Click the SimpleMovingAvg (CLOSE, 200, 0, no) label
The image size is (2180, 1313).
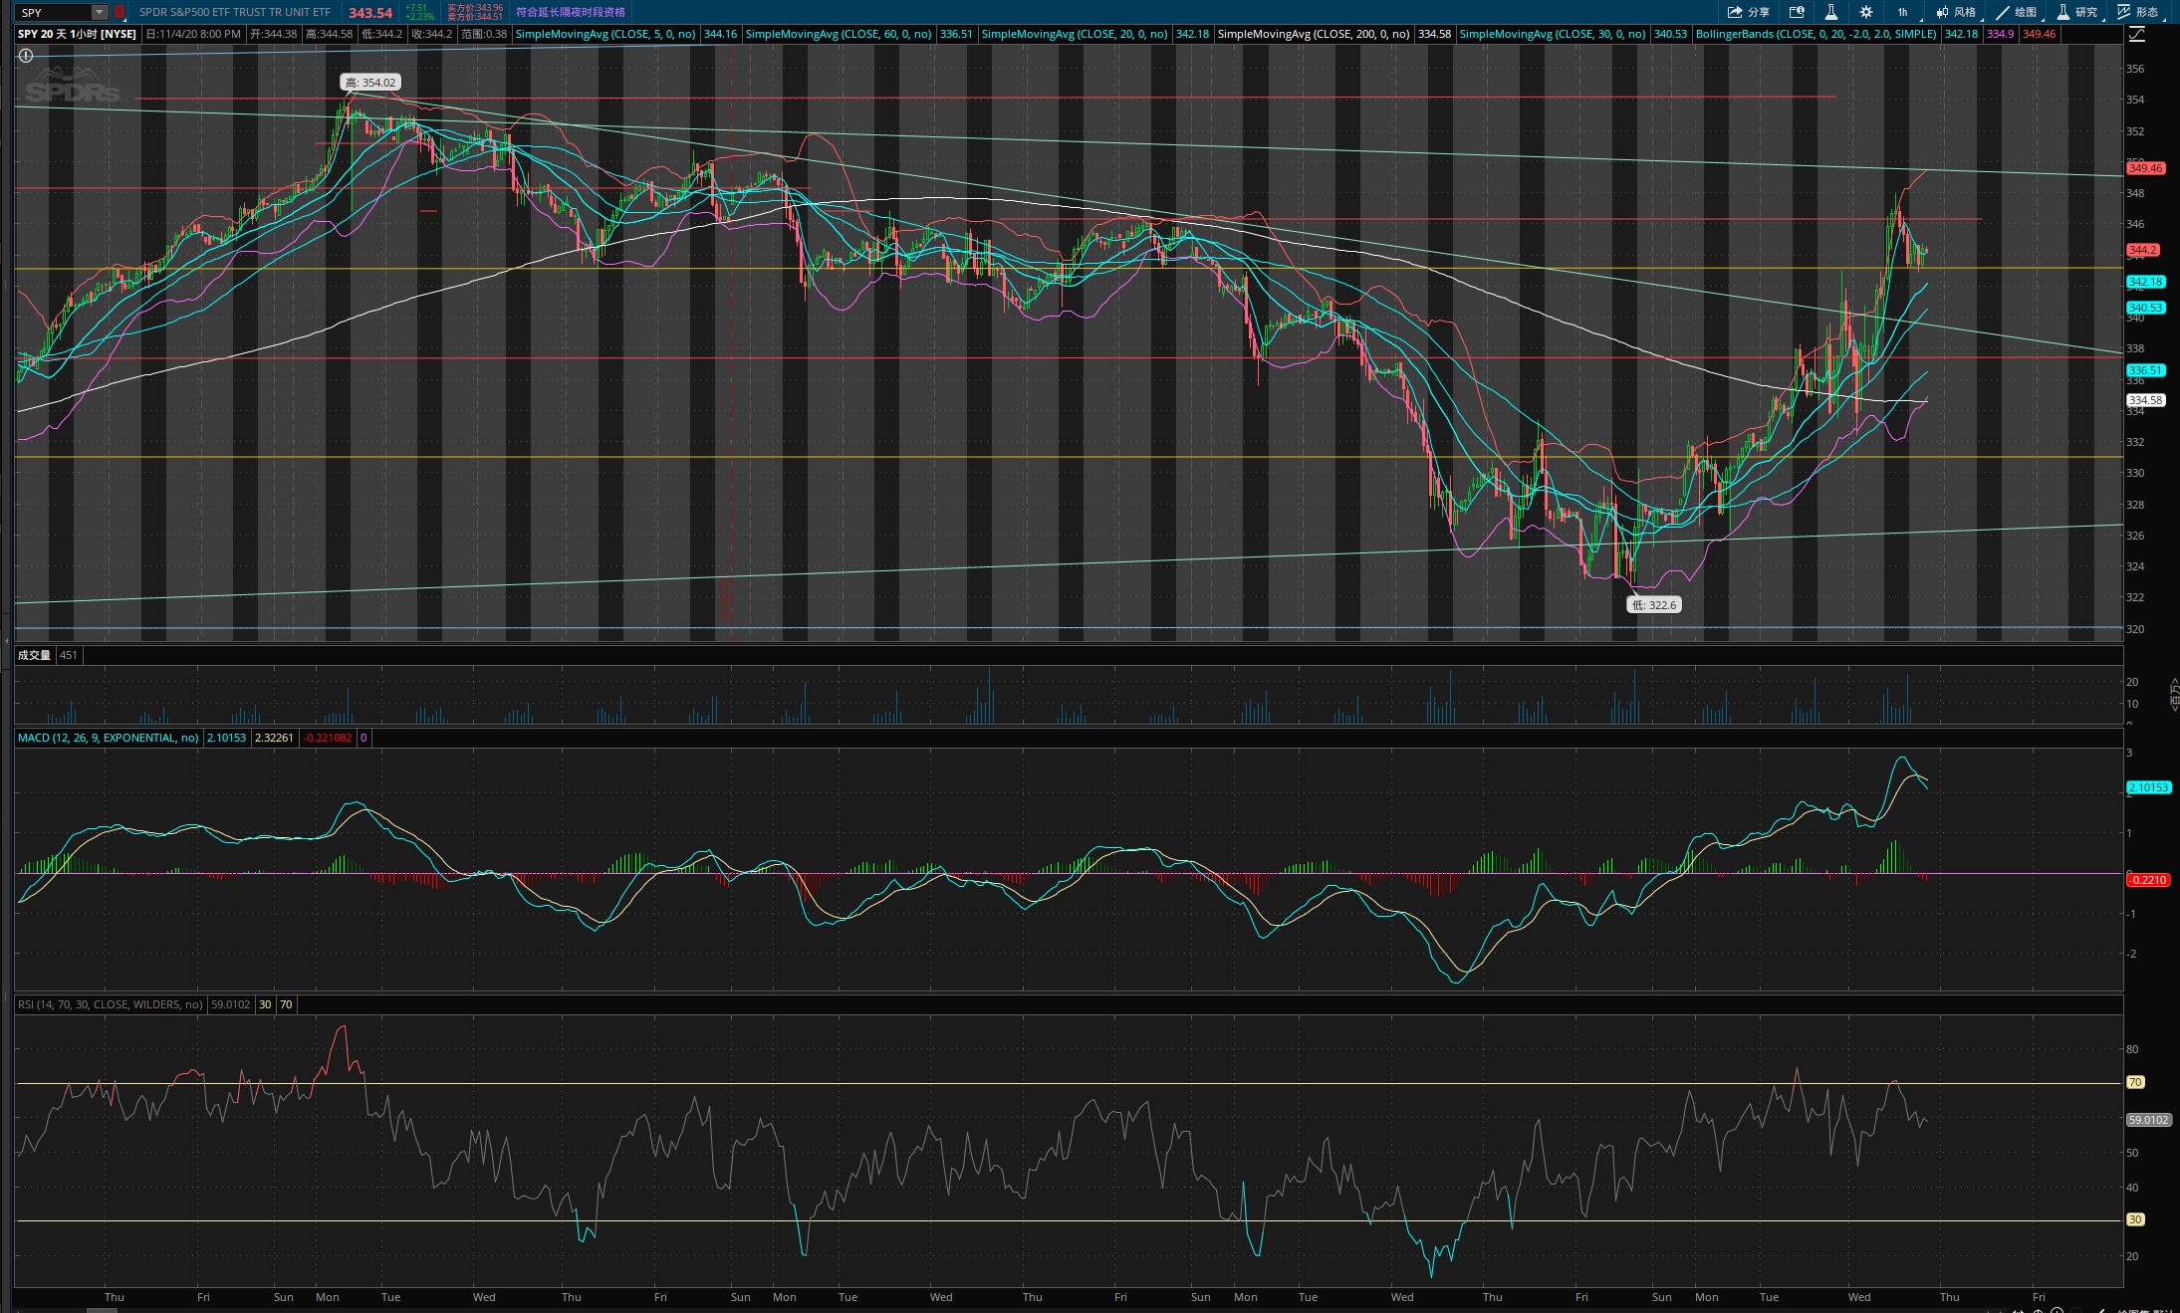pyautogui.click(x=1314, y=34)
